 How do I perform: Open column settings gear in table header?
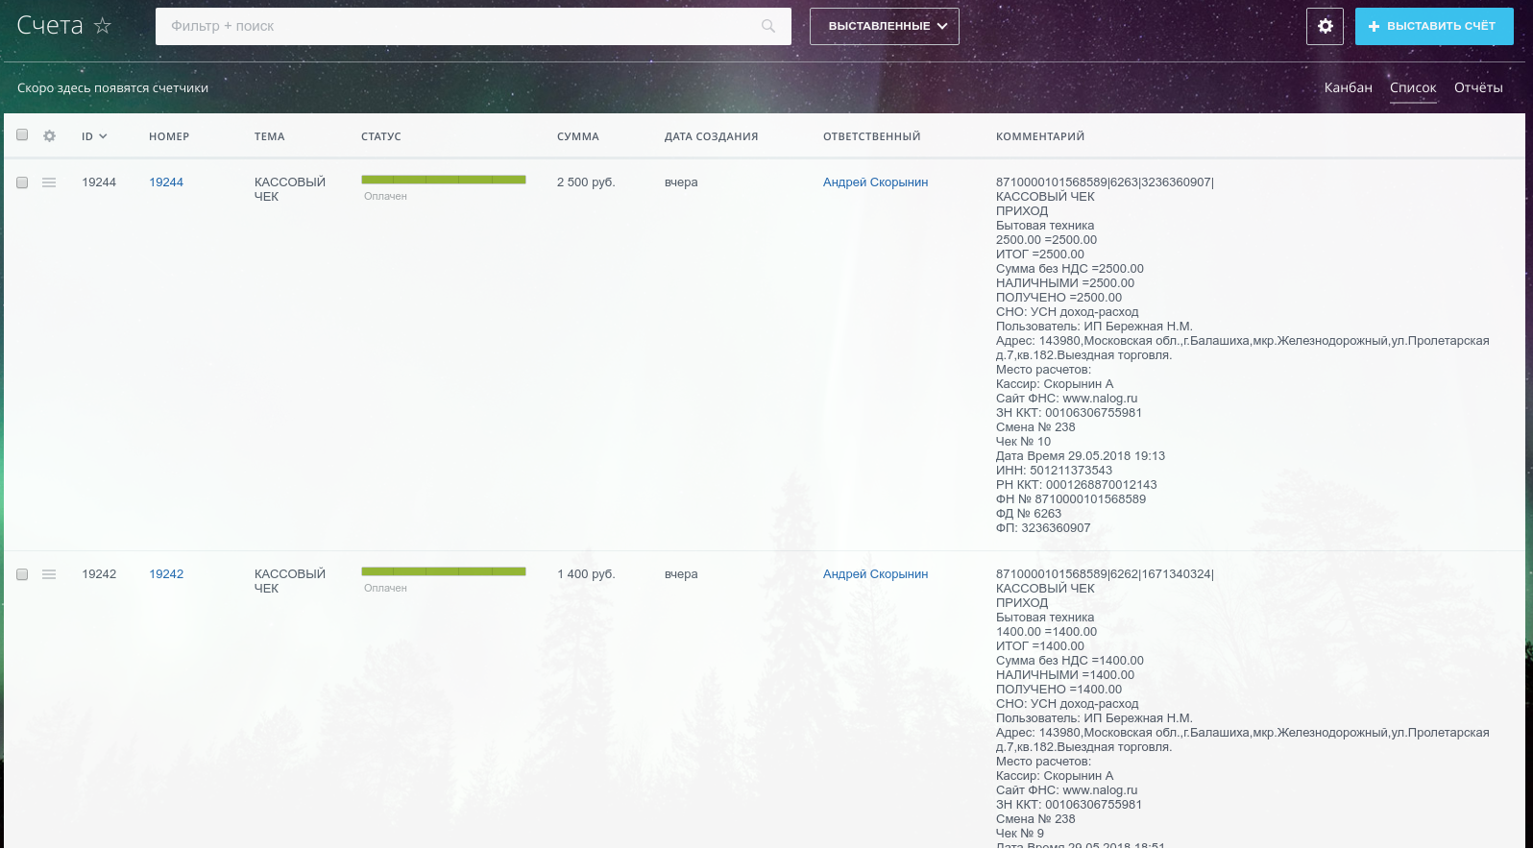50,136
